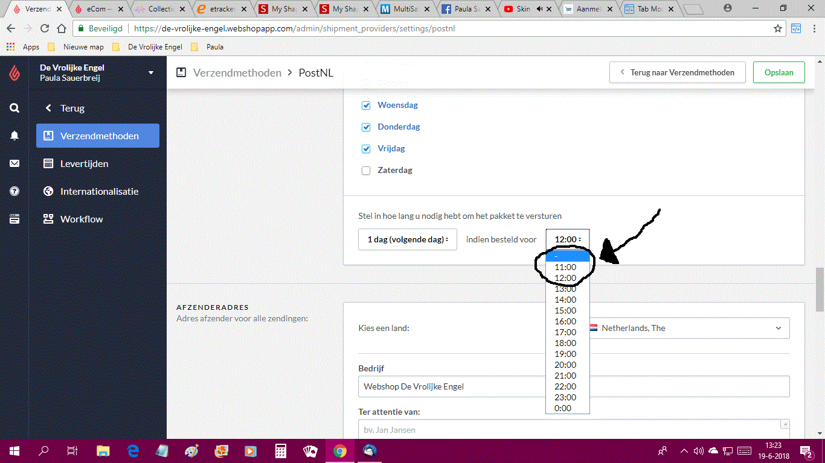Image resolution: width=825 pixels, height=463 pixels.
Task: Click the Verzendmethoden breadcrumb save-disk icon
Action: [x=181, y=72]
